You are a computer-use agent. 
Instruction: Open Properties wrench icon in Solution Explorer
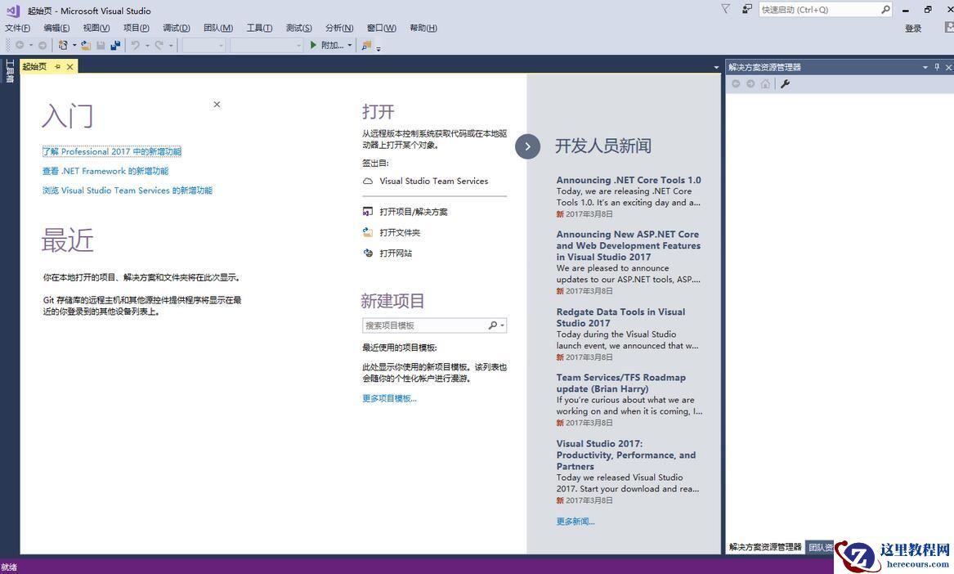785,83
